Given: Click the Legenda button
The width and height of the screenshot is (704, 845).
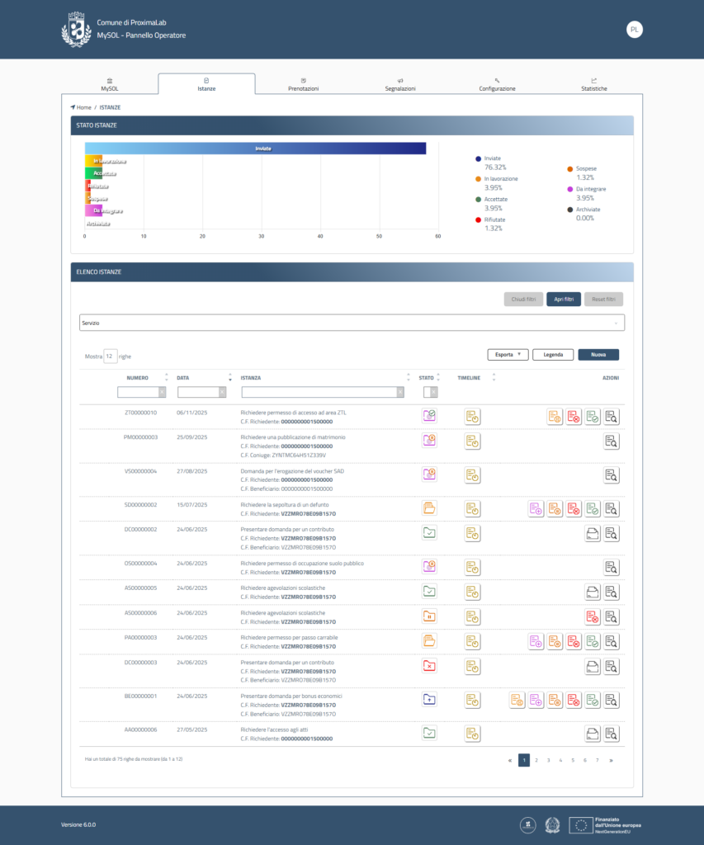Looking at the screenshot, I should [553, 355].
